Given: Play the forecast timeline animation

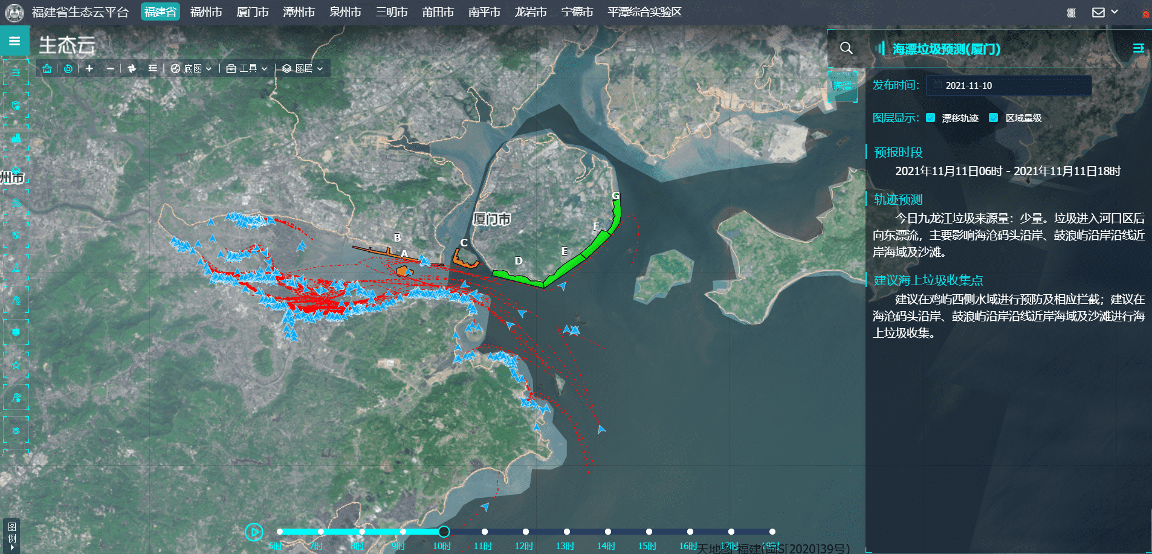Looking at the screenshot, I should (x=254, y=532).
